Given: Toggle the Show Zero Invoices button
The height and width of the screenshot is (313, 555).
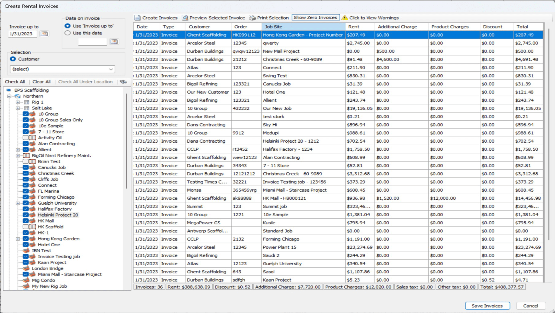Looking at the screenshot, I should [315, 18].
